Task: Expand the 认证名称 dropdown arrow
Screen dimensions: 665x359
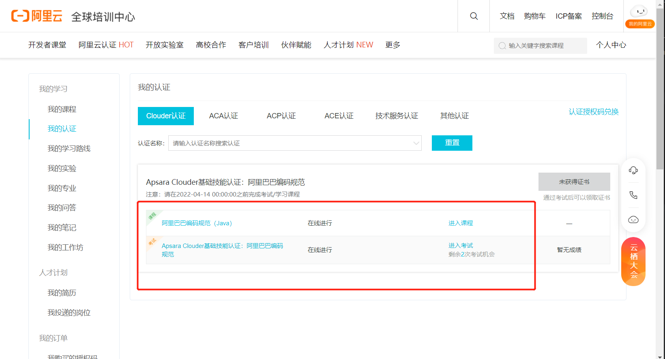Action: pos(416,143)
